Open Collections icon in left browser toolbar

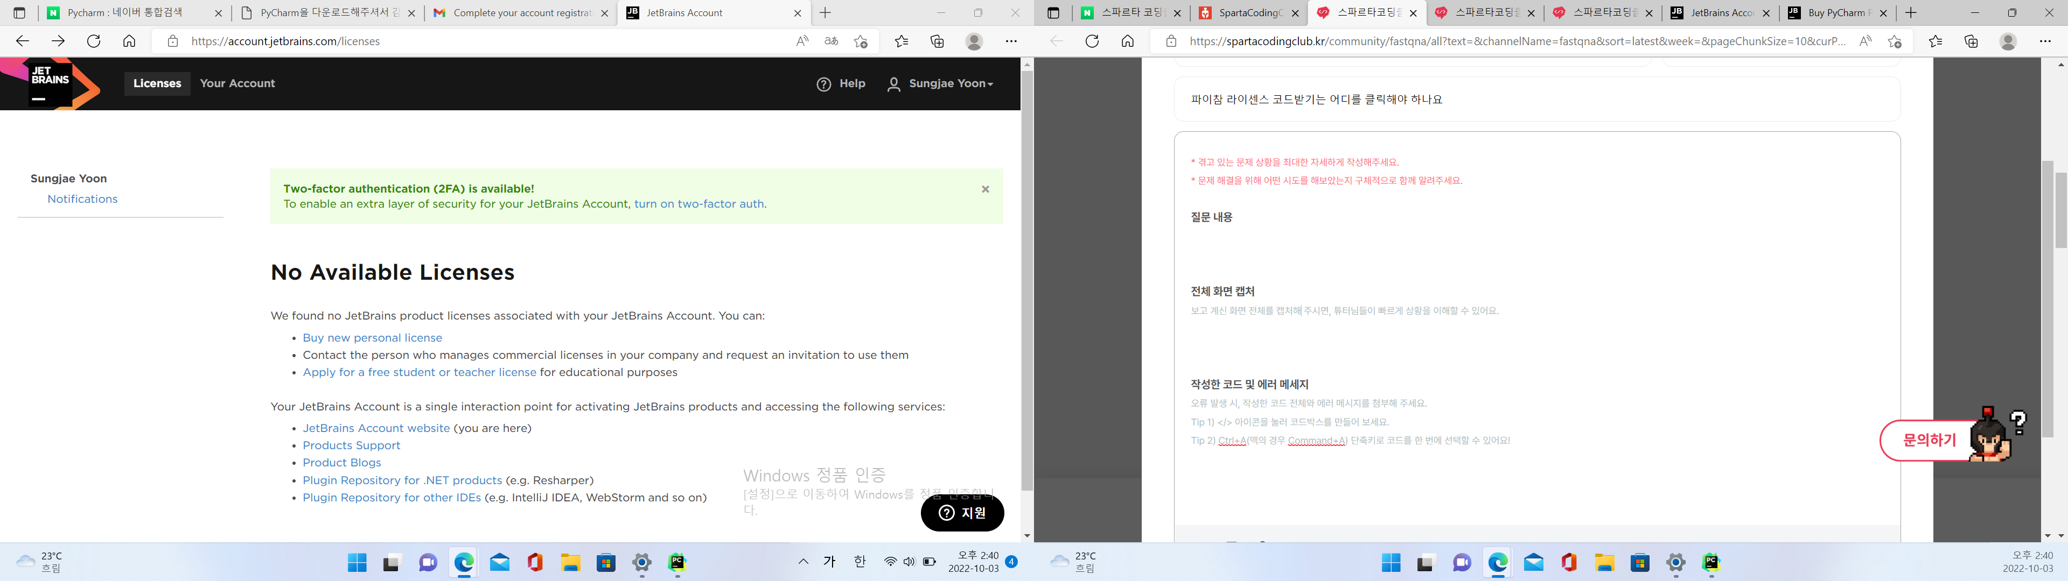[937, 41]
